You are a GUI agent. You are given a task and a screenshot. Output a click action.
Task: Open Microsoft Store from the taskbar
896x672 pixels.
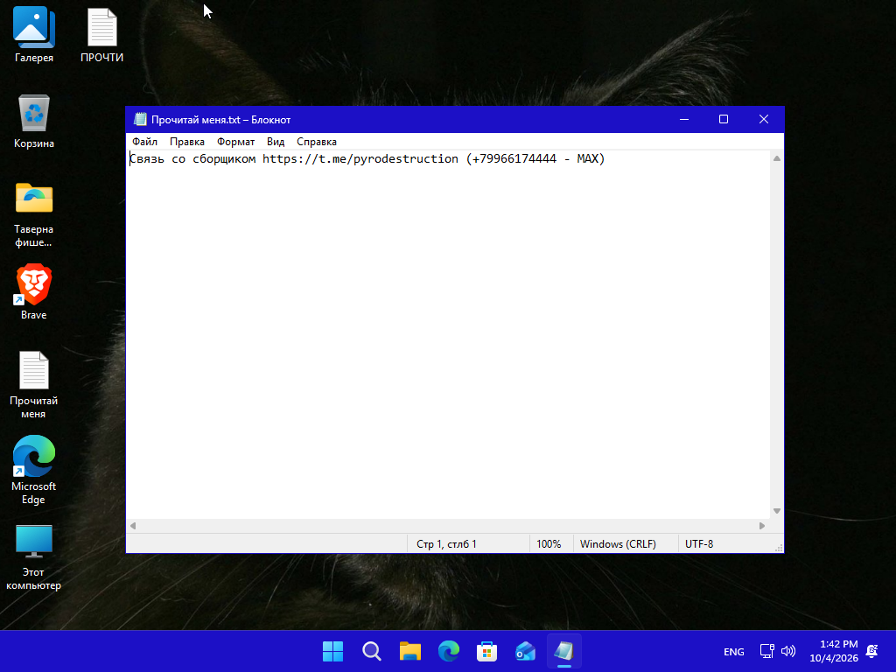[x=486, y=651]
